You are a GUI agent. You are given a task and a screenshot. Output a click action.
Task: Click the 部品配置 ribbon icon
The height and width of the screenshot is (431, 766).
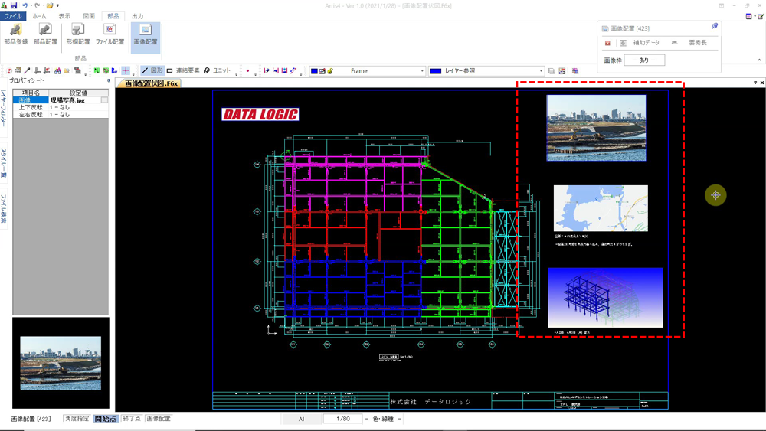[44, 34]
